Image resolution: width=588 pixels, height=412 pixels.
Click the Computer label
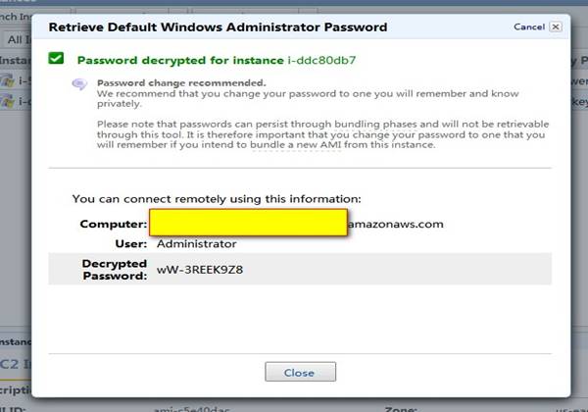click(113, 224)
